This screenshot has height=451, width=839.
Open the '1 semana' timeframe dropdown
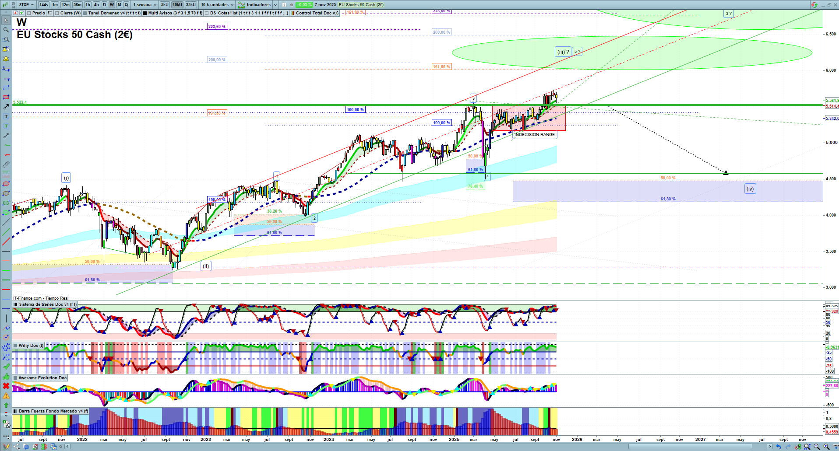(145, 5)
